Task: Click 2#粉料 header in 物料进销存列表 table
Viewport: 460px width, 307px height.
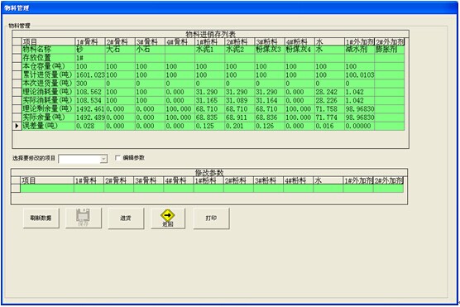Action: tap(240, 41)
